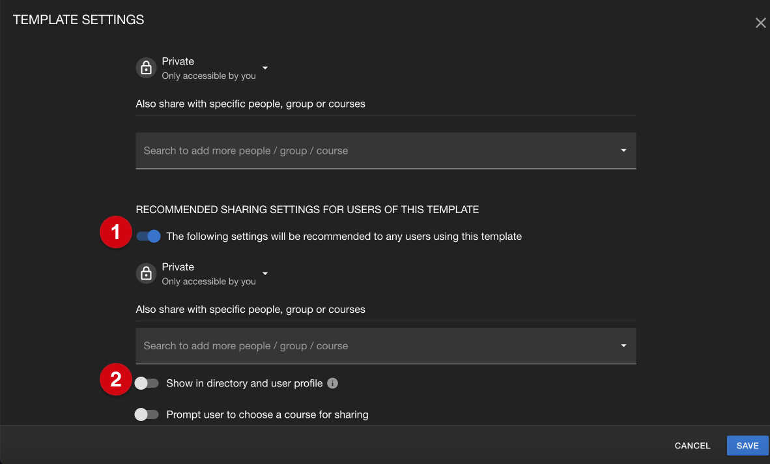The image size is (770, 464).
Task: Turn on Prompt user to choose a course switch
Action: point(147,414)
